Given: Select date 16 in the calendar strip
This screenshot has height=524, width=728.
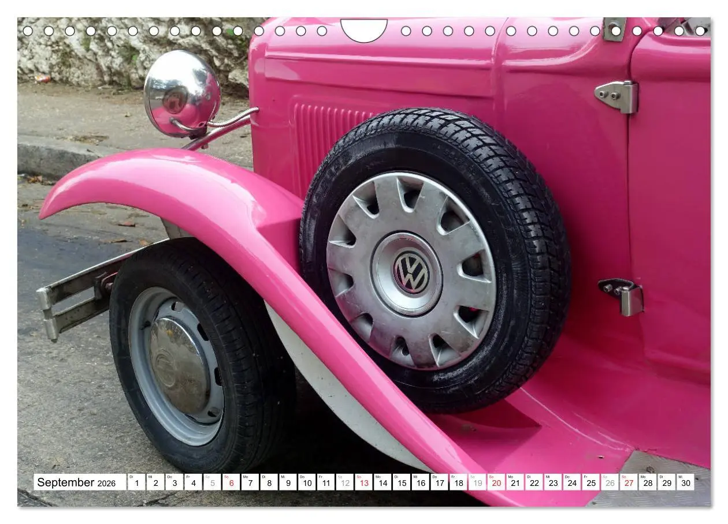Looking at the screenshot, I should [x=420, y=482].
